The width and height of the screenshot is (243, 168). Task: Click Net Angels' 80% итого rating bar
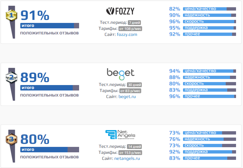point(50,150)
